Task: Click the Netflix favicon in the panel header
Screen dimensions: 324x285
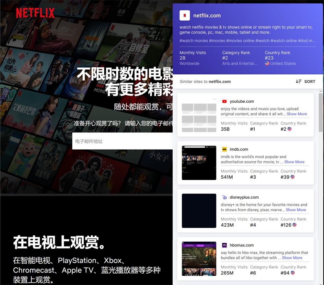Action: tap(184, 15)
